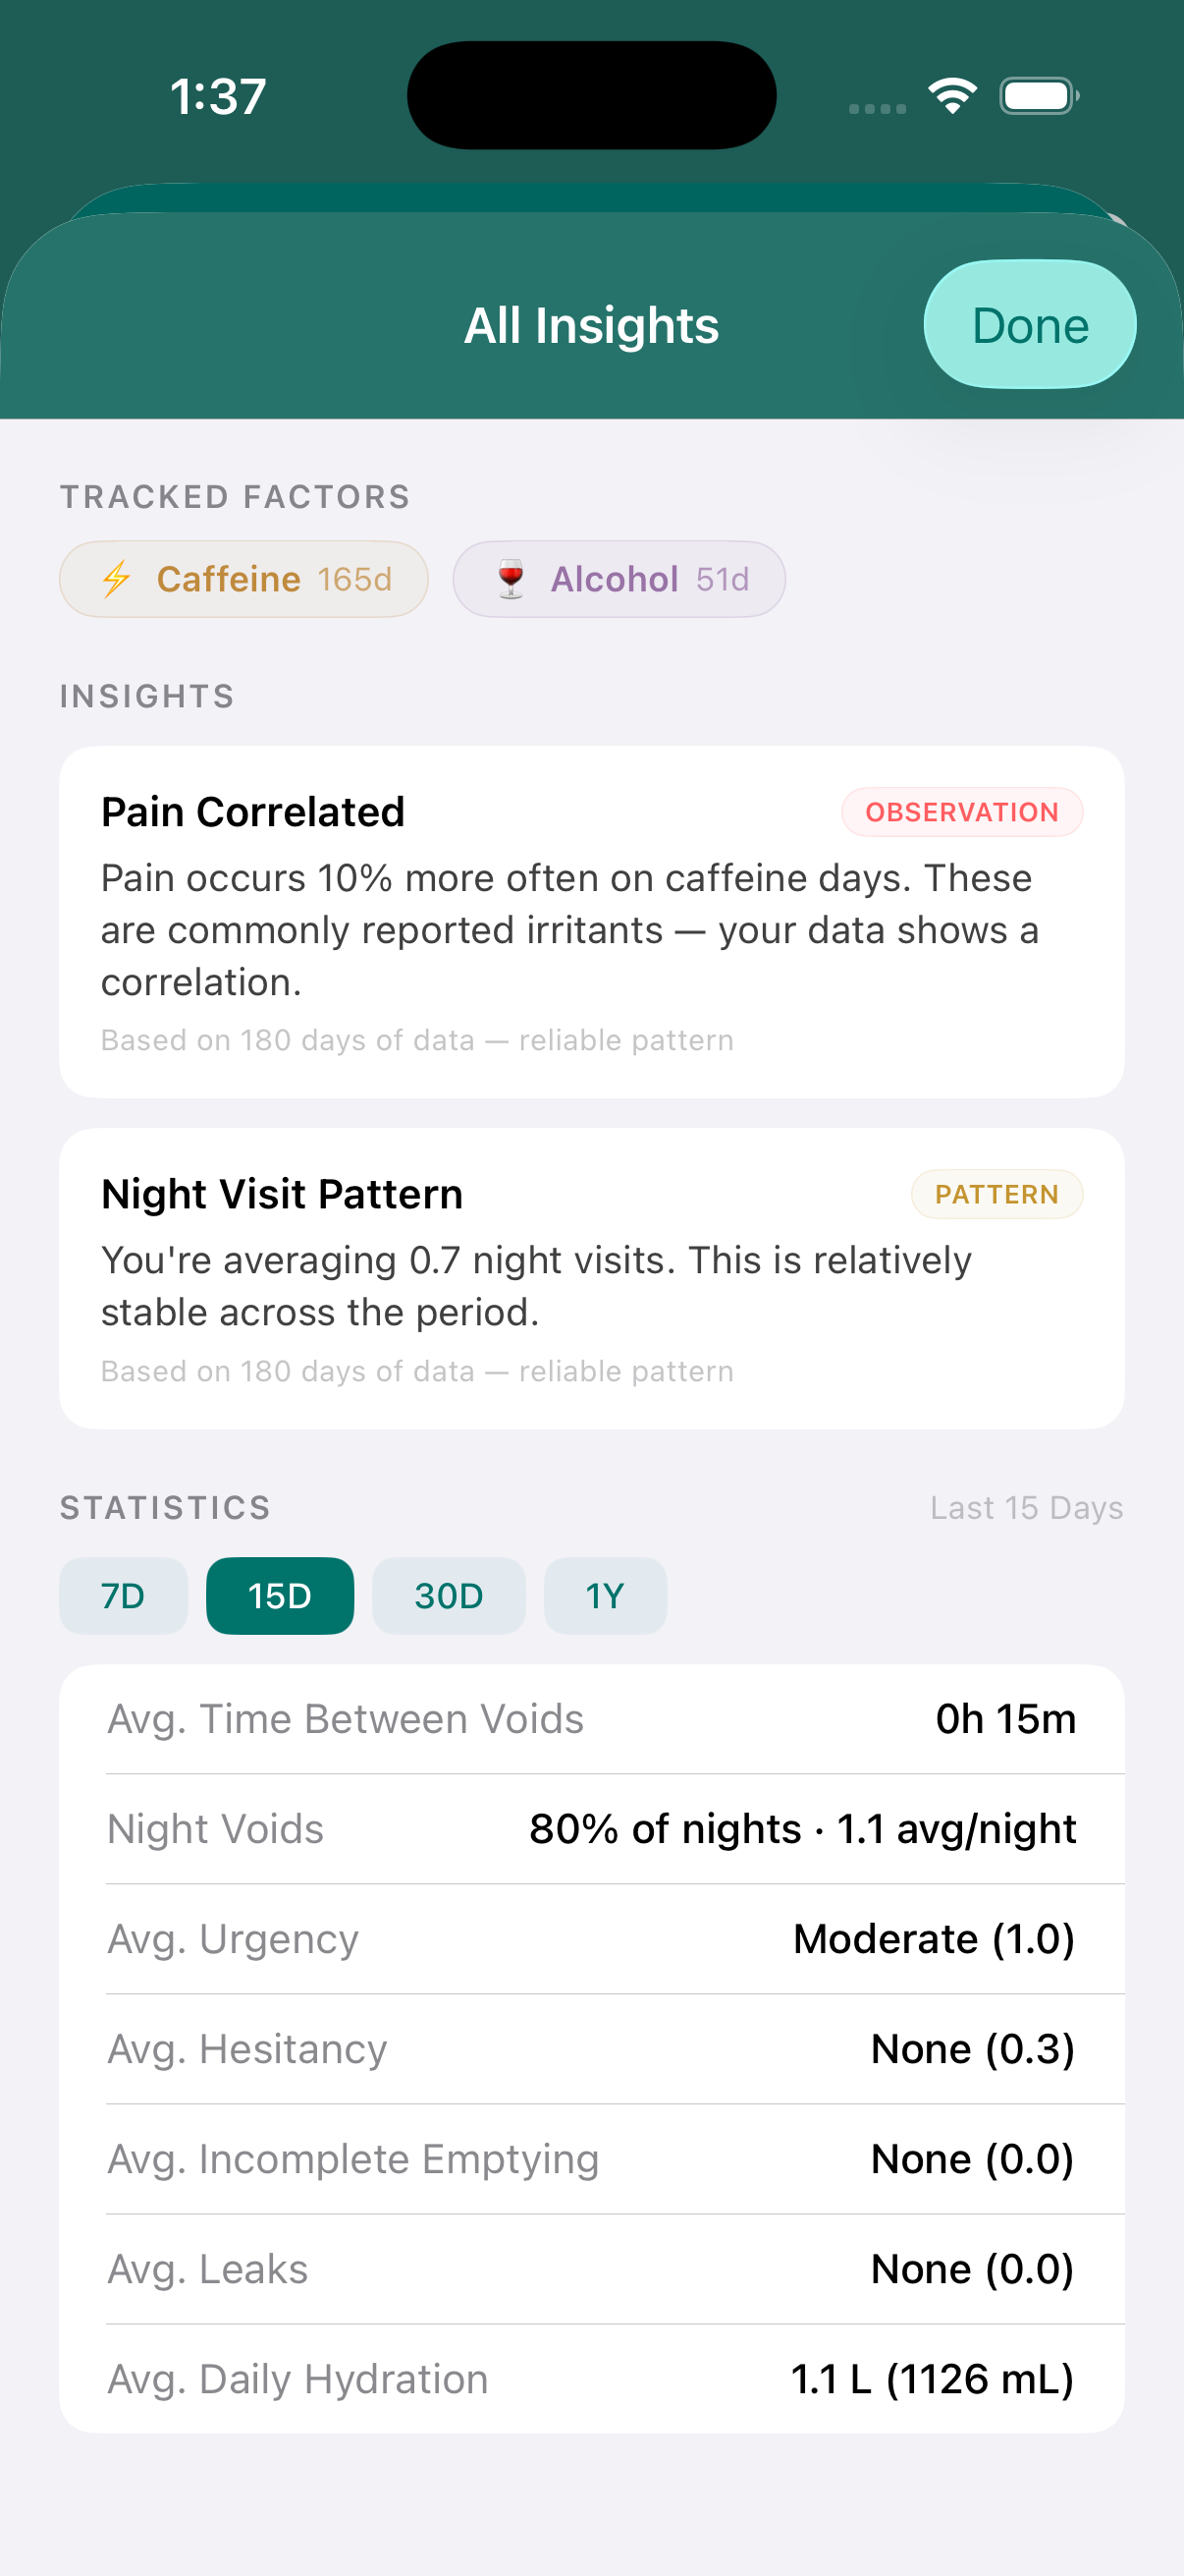Tap the OBSERVATION badge

(961, 812)
